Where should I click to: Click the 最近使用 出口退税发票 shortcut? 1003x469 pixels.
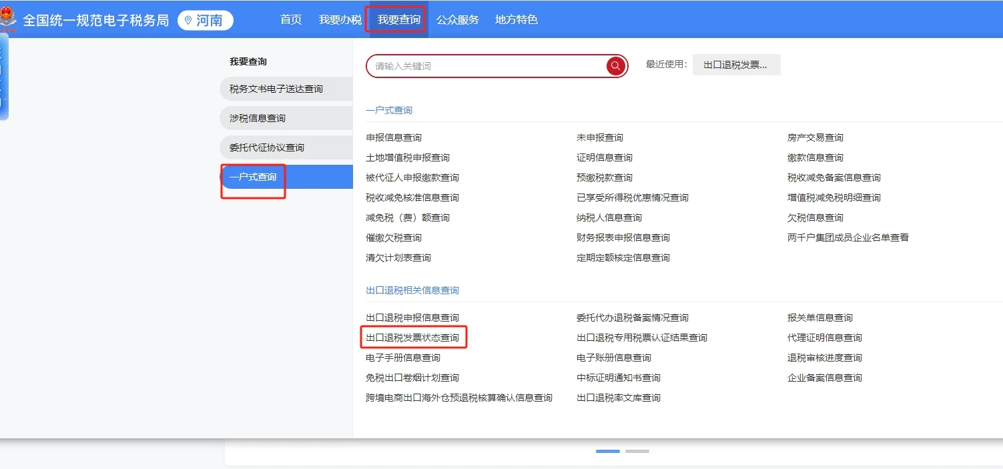click(x=736, y=65)
